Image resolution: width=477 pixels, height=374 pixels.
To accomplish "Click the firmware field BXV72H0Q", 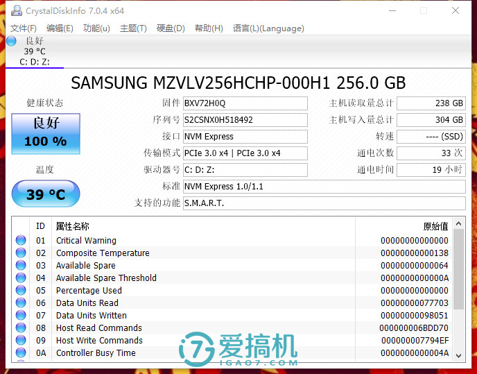I will pos(245,103).
